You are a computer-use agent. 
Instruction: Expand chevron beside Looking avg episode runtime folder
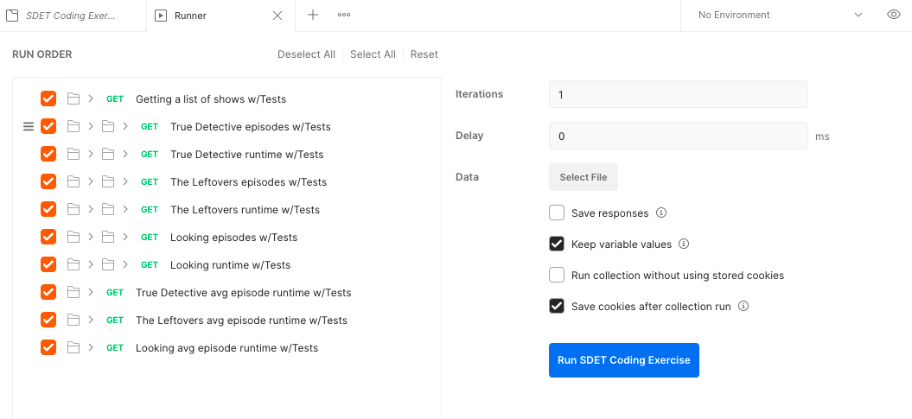(x=91, y=347)
